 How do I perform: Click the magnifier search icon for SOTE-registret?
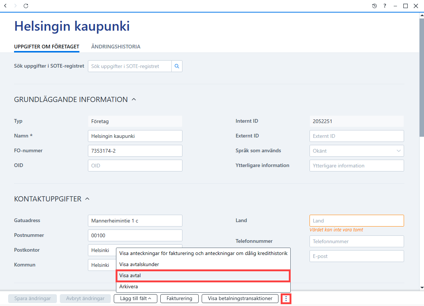point(177,66)
